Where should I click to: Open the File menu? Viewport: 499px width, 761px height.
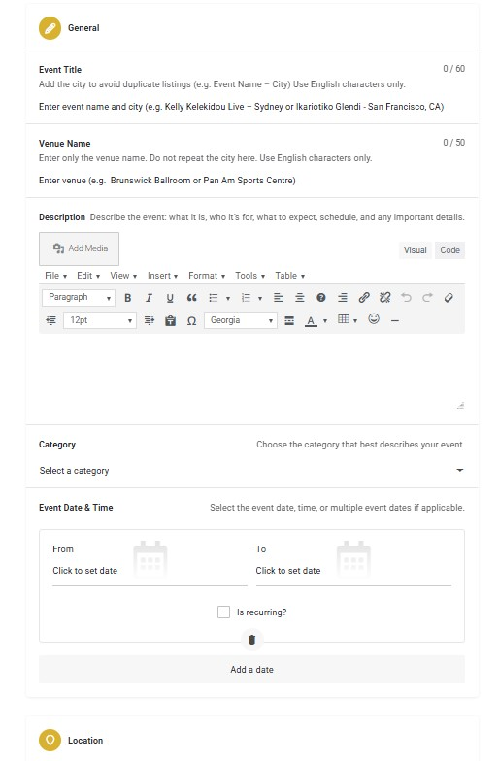pos(55,276)
